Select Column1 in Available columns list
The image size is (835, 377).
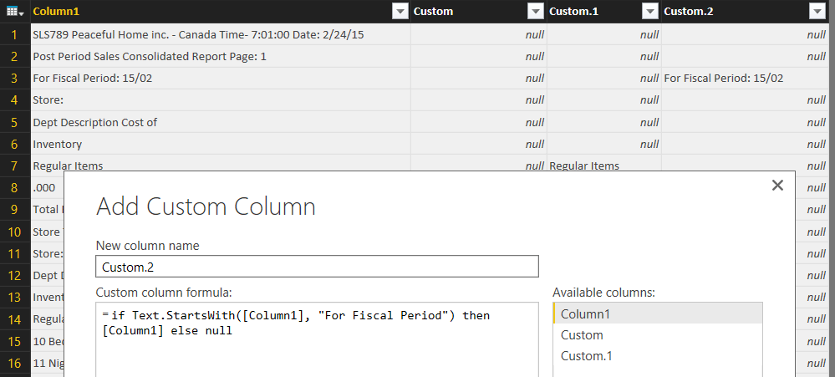point(657,313)
